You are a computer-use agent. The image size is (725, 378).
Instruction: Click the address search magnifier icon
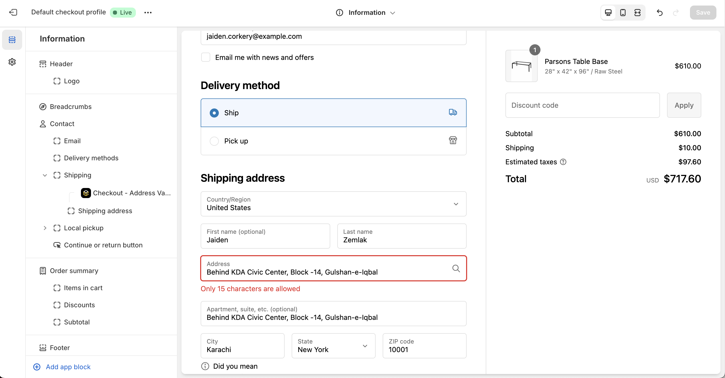click(456, 268)
